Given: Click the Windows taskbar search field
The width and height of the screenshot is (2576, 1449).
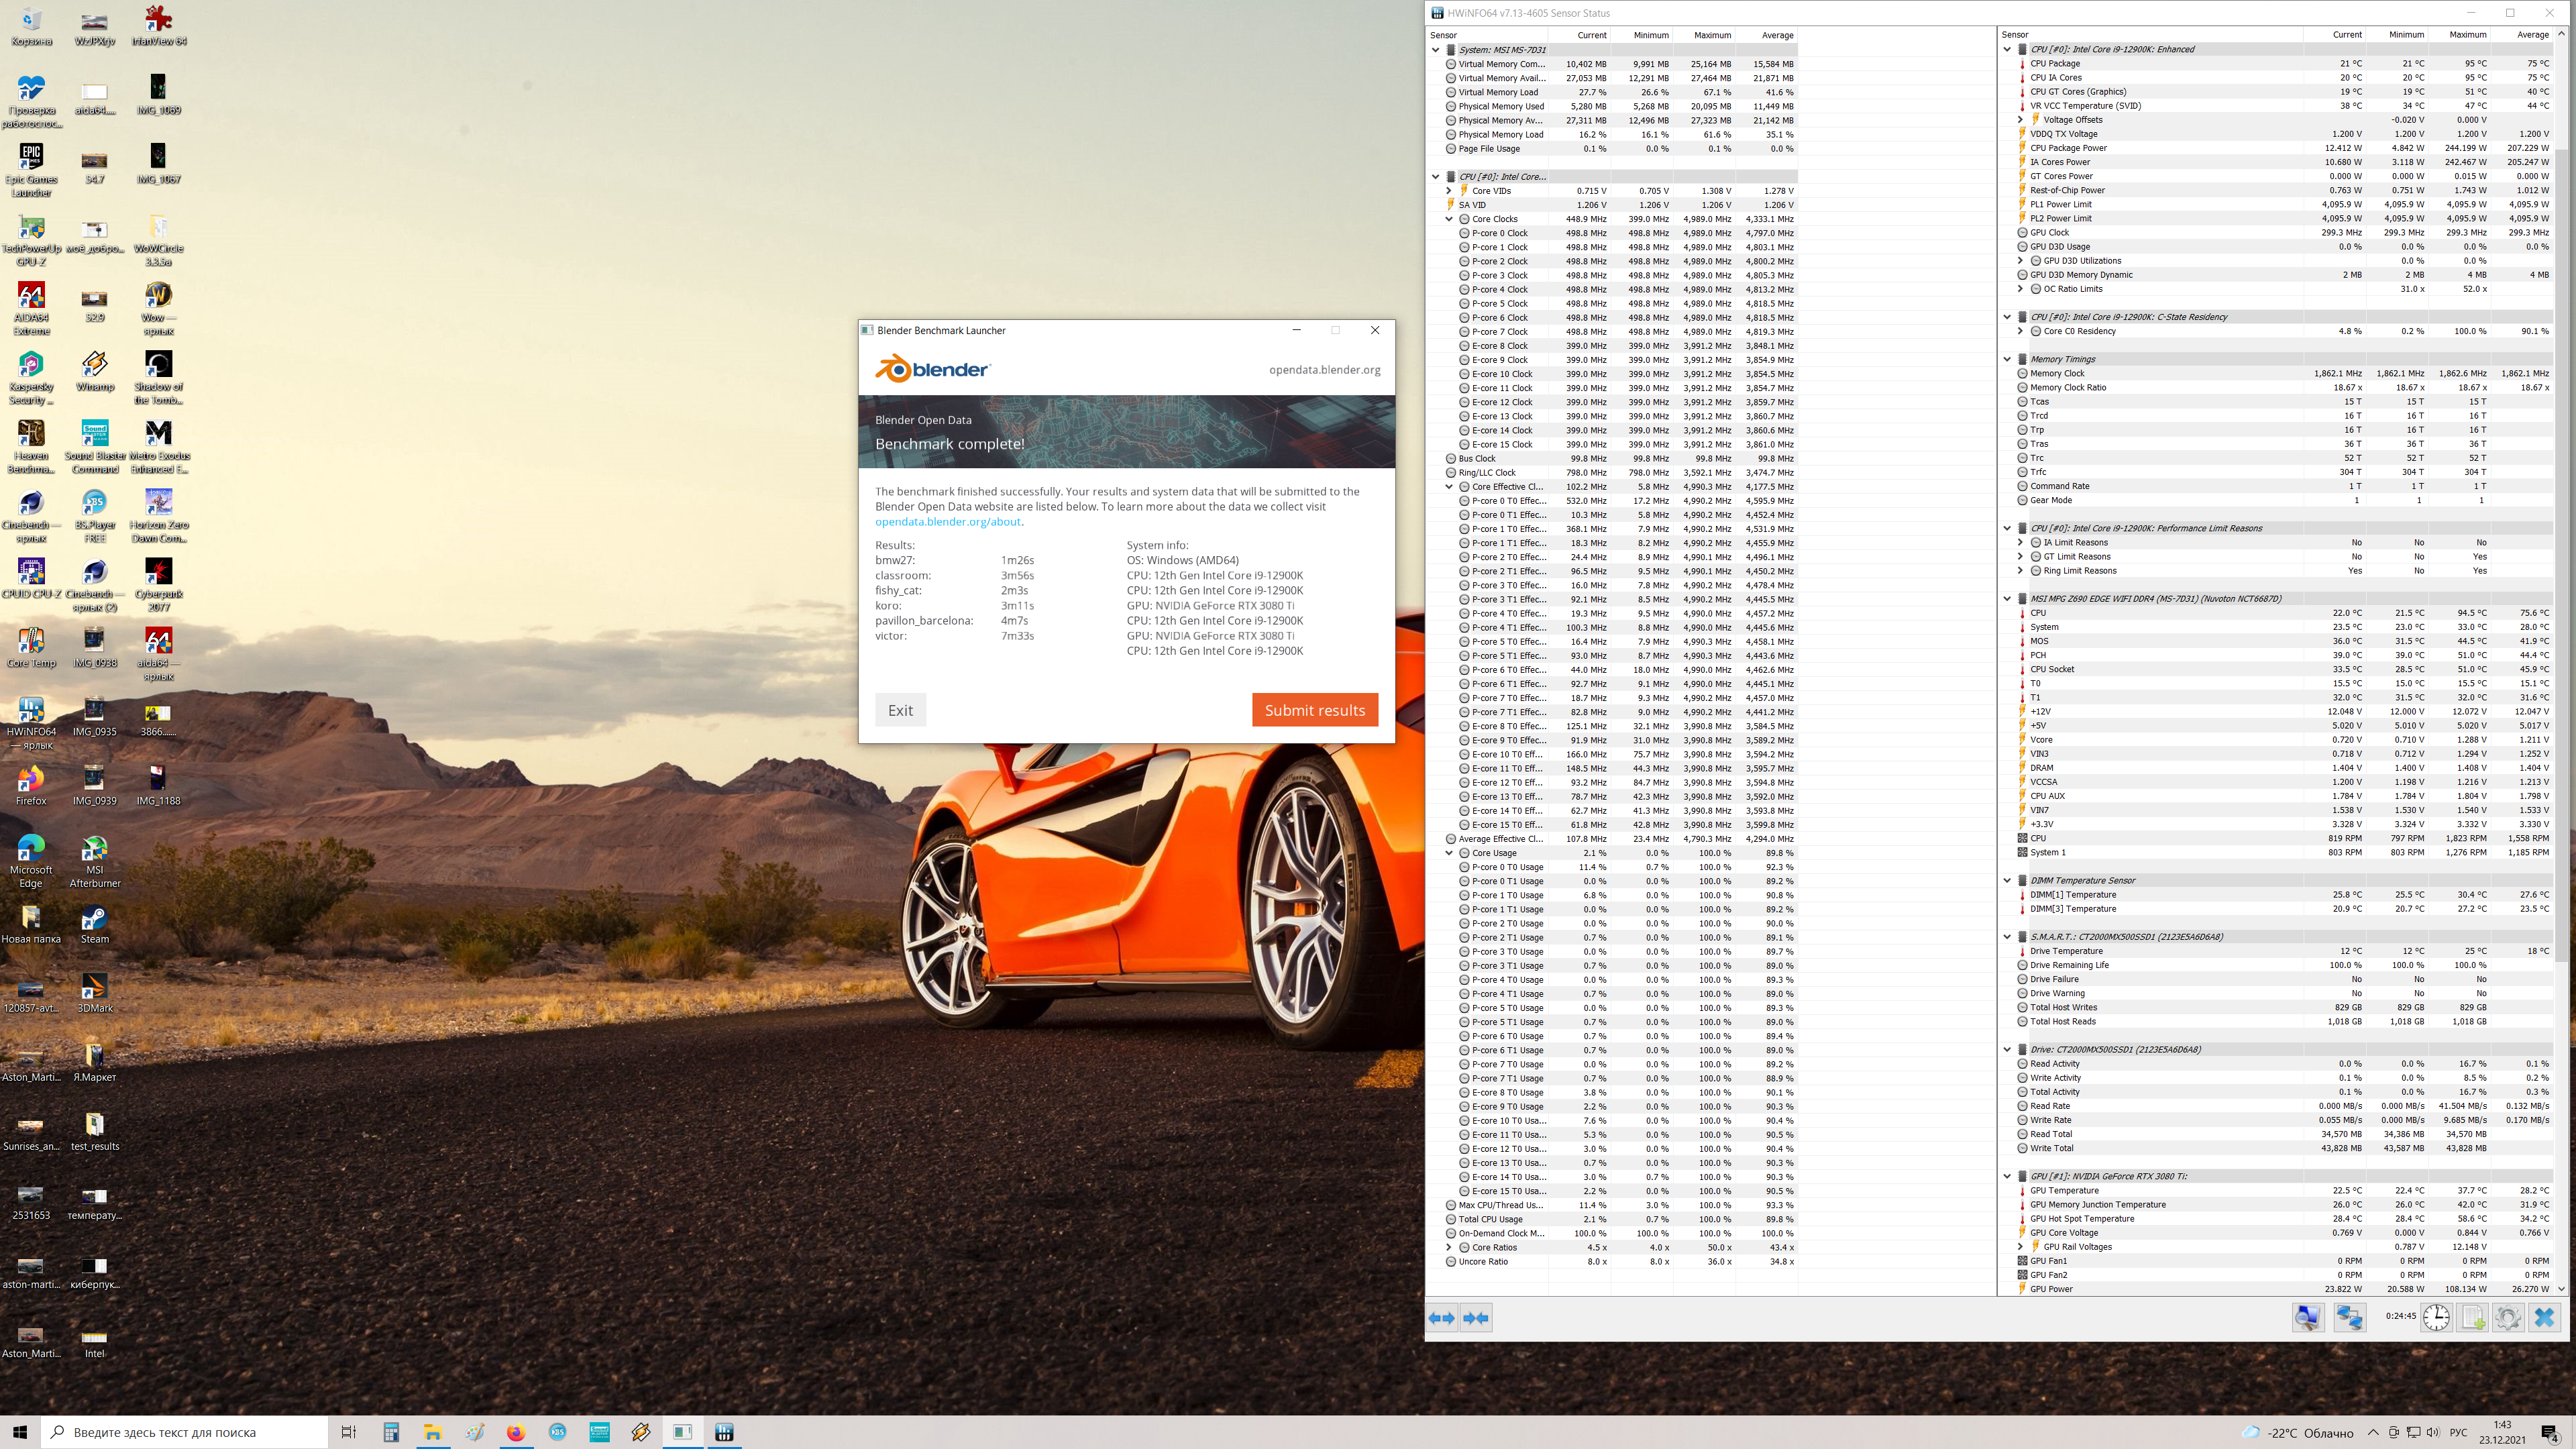Looking at the screenshot, I should pos(185,1432).
